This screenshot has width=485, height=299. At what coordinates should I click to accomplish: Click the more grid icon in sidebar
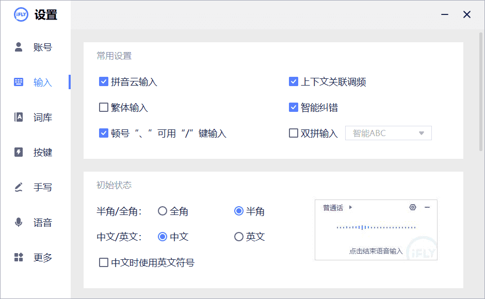click(x=19, y=257)
